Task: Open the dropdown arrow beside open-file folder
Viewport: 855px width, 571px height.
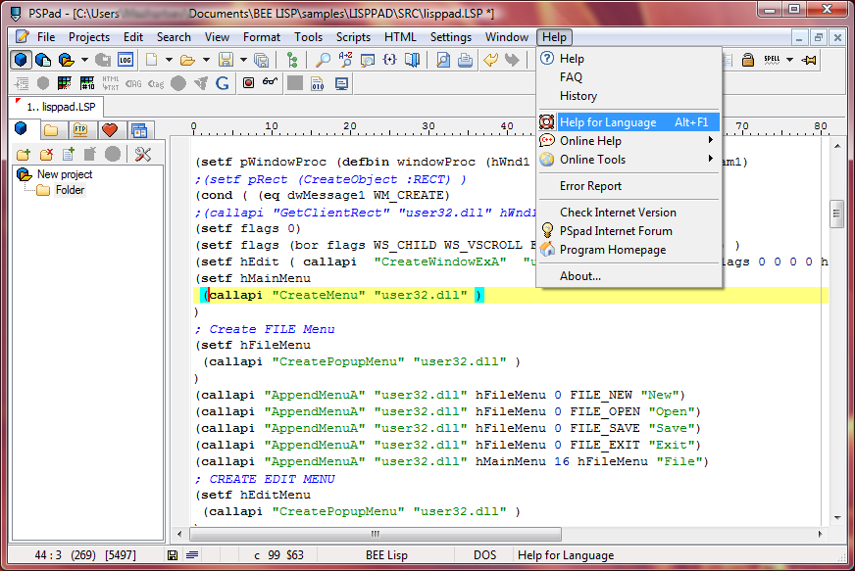Action: (205, 60)
